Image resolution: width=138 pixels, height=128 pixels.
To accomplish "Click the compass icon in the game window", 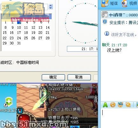I will coord(20,111).
